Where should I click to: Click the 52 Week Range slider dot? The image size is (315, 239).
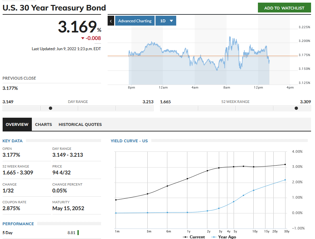pos(296,108)
